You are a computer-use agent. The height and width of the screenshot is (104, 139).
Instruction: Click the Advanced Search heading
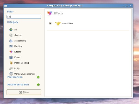18,85
